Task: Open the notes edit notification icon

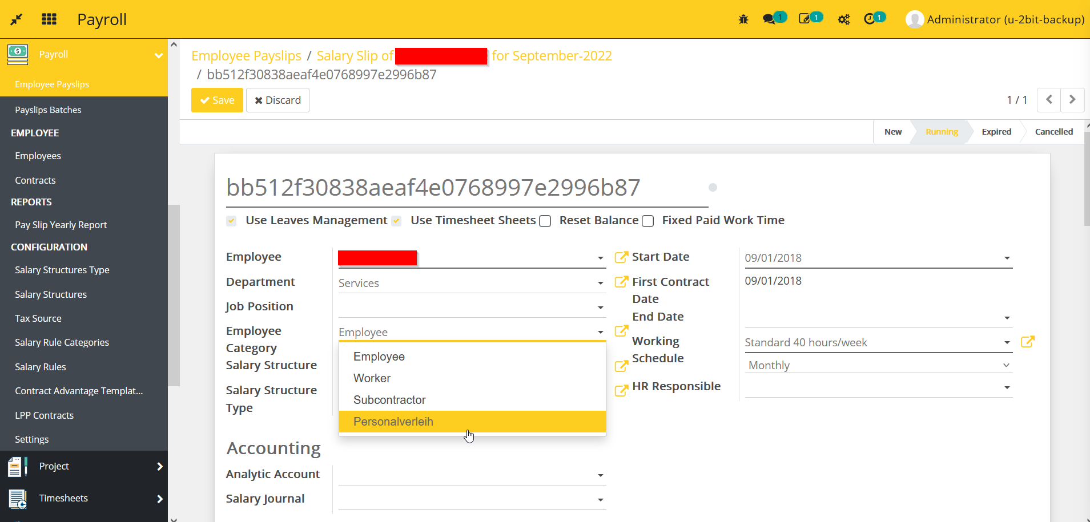Action: click(x=806, y=19)
